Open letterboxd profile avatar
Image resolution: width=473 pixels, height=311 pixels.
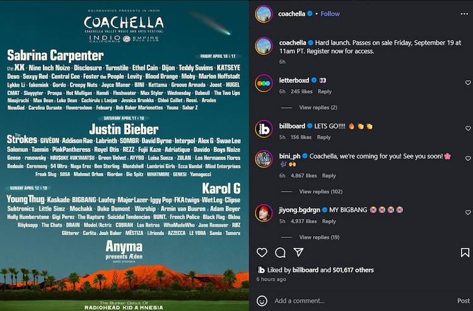(x=264, y=83)
